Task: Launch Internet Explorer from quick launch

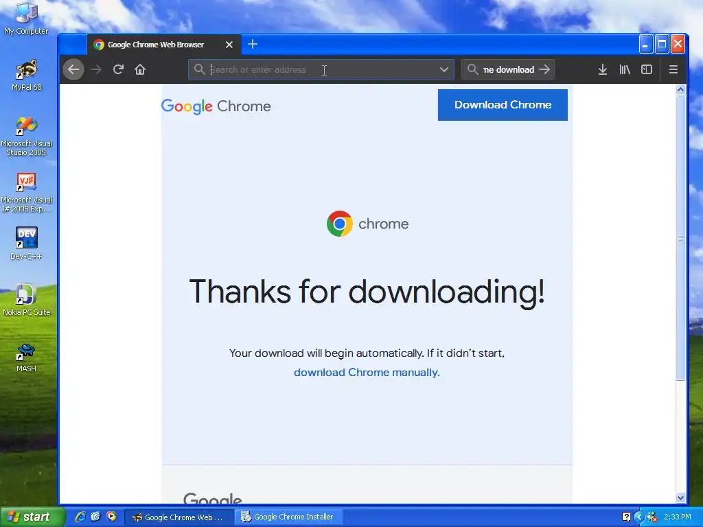Action: click(80, 517)
